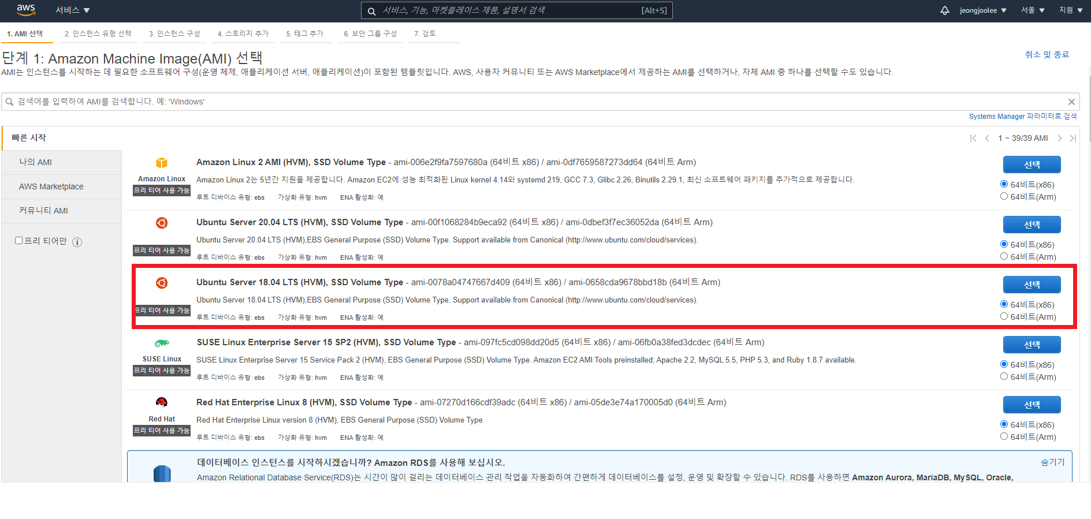Click the 빠른 시작 quick start header
This screenshot has height=519, width=1091.
pyautogui.click(x=29, y=138)
